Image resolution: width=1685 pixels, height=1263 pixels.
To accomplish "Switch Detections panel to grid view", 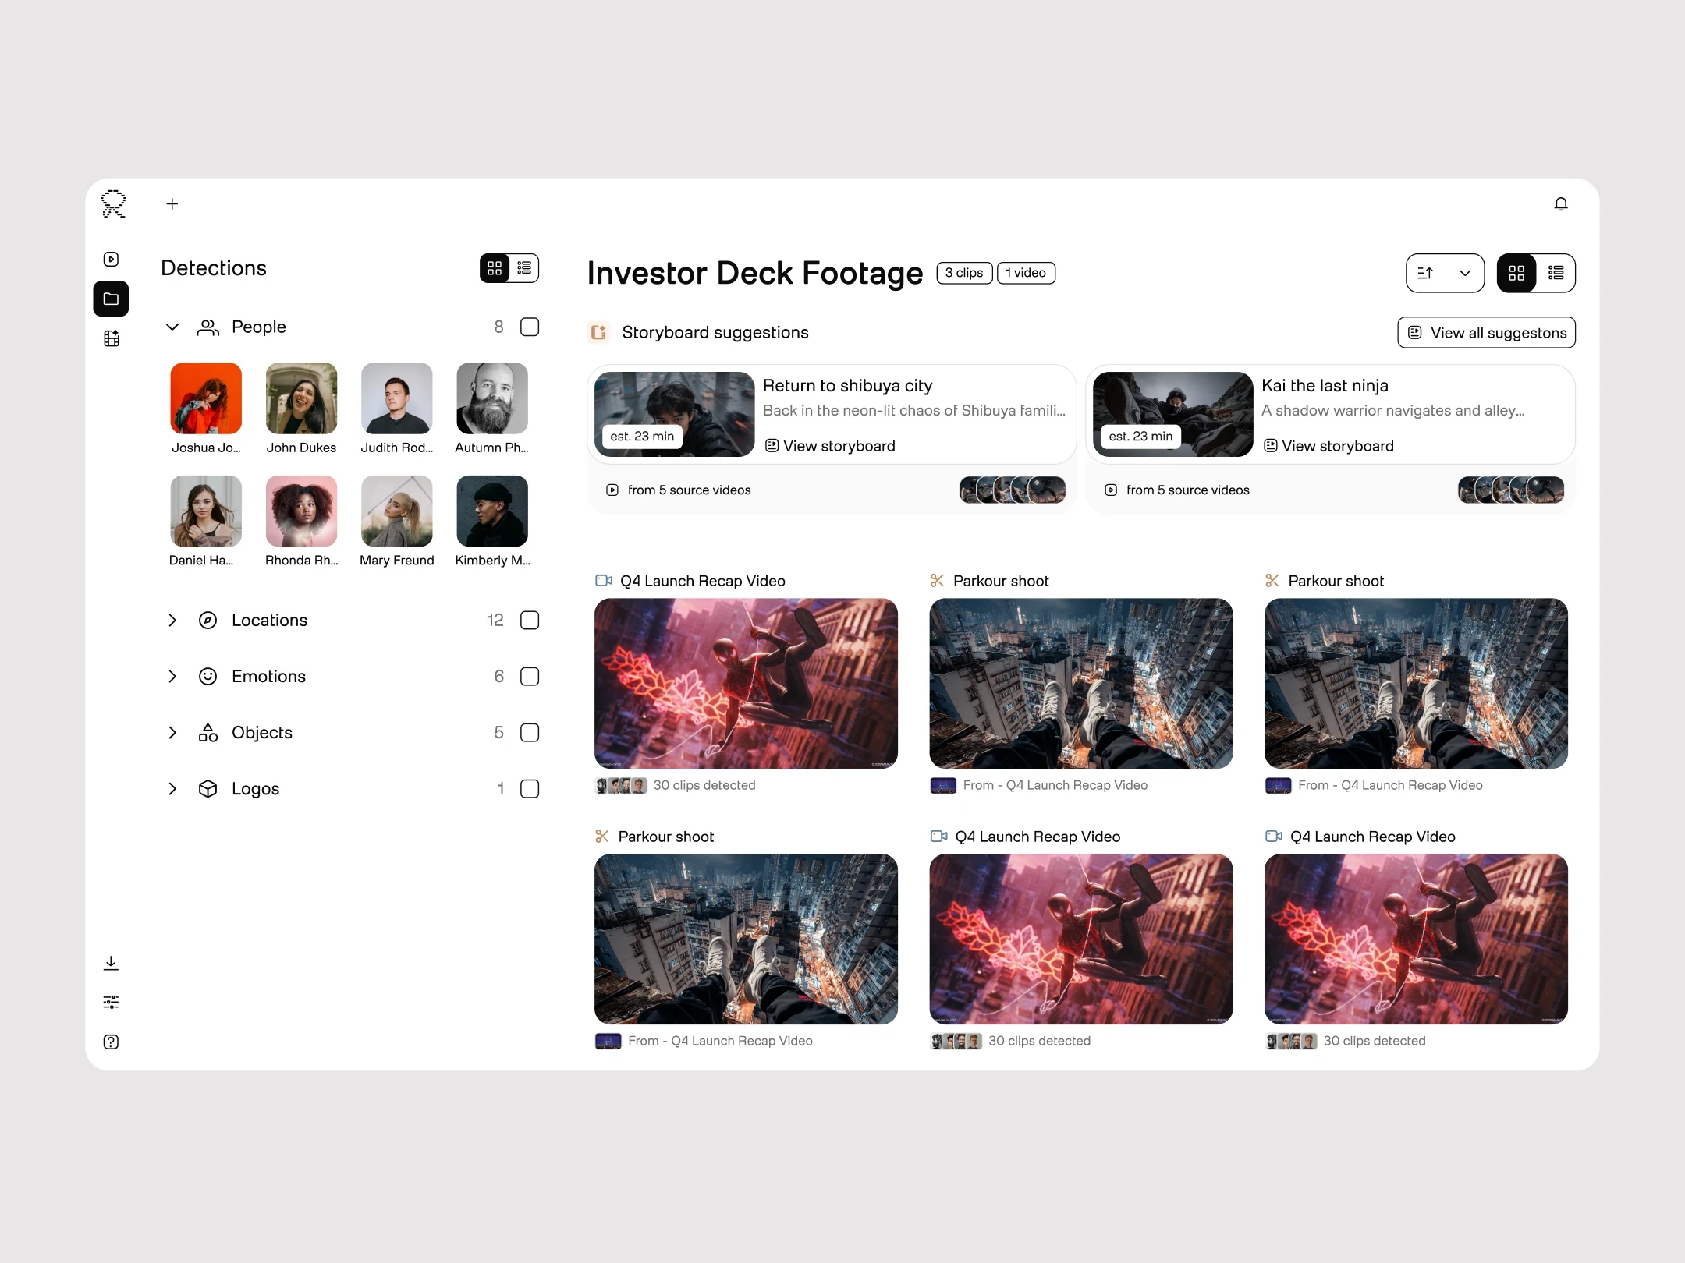I will pyautogui.click(x=495, y=268).
